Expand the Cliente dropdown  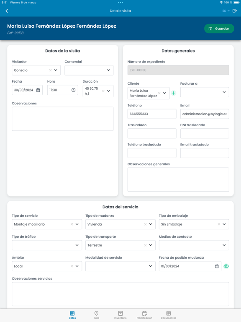(164, 93)
